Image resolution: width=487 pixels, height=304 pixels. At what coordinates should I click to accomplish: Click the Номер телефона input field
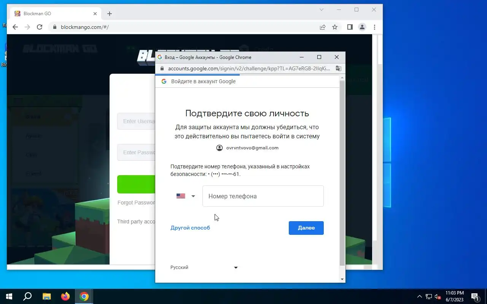(x=263, y=196)
